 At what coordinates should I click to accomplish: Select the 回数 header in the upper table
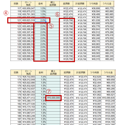(16, 4)
